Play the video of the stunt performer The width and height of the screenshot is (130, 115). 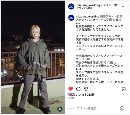coord(33,57)
